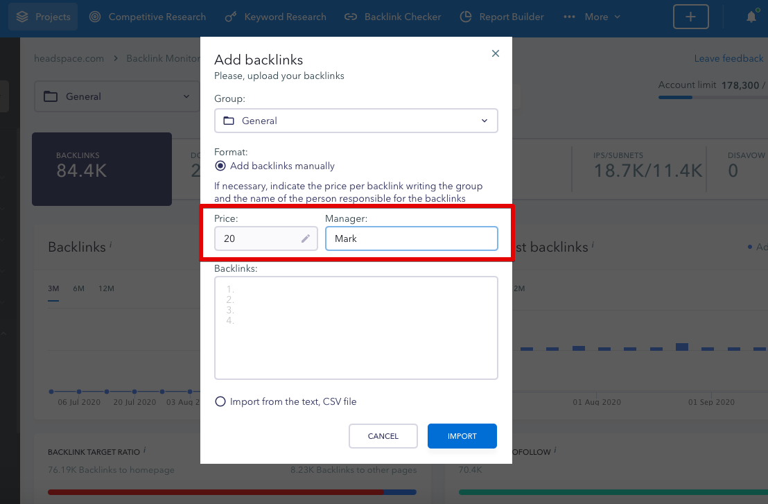Screen dimensions: 768x504
Task: Click the notification bell icon
Action: pyautogui.click(x=751, y=17)
